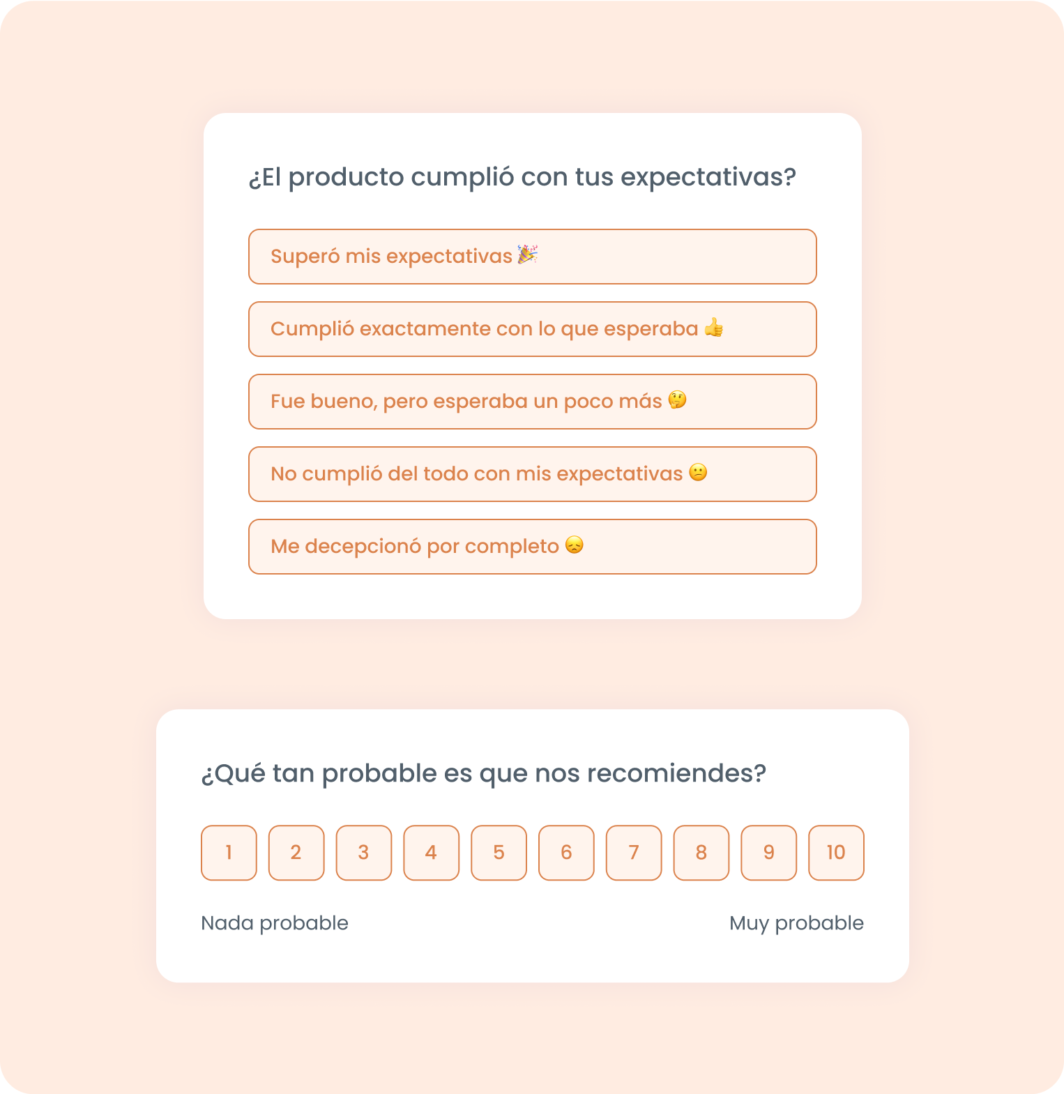Select 'No cumplió del todo con mis expectativas'

[x=532, y=474]
